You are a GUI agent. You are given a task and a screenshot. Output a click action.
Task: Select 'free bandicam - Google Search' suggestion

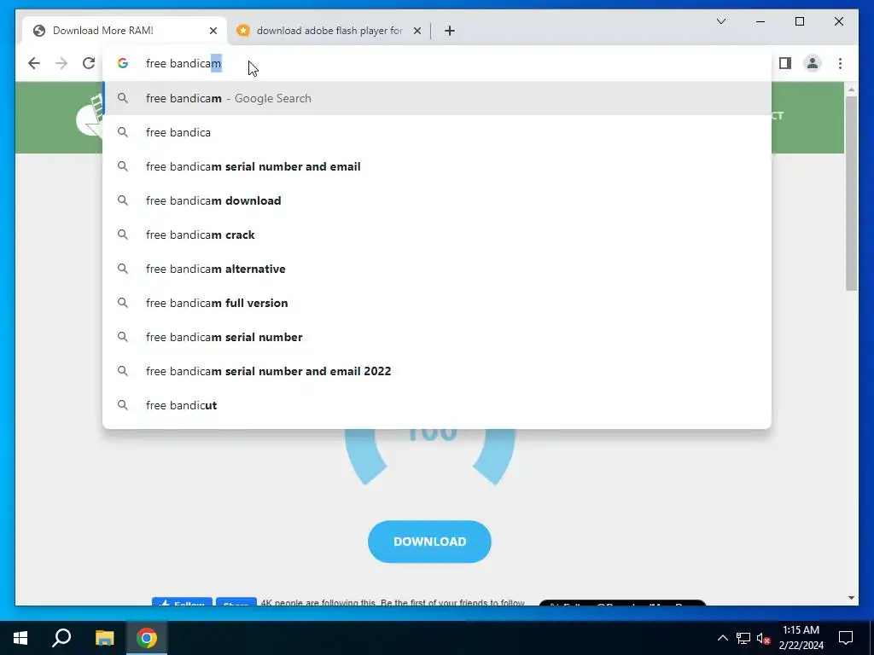pos(437,99)
